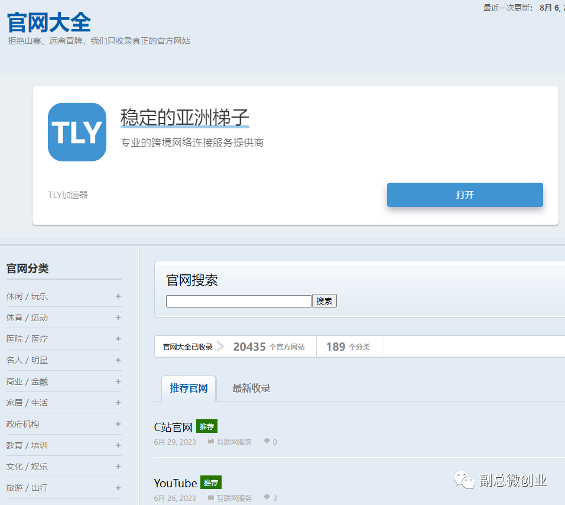This screenshot has width=565, height=505.
Task: Click the 6月 26, 2023 date
Action: tap(175, 498)
